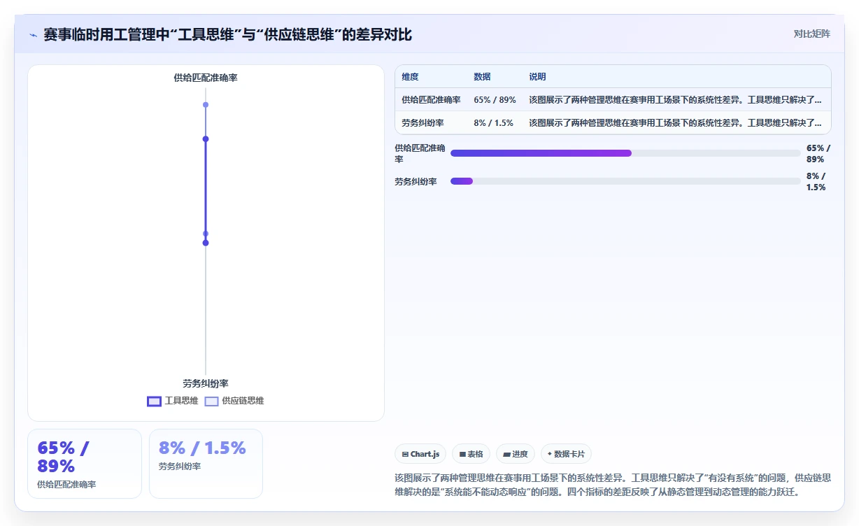The height and width of the screenshot is (526, 859).
Task: Click the Chart.js tag chip
Action: coord(420,454)
